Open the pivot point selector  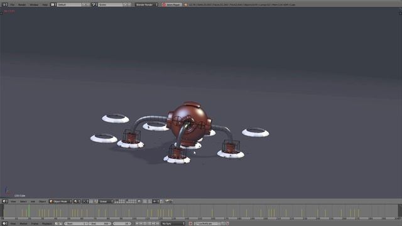[x=85, y=202]
